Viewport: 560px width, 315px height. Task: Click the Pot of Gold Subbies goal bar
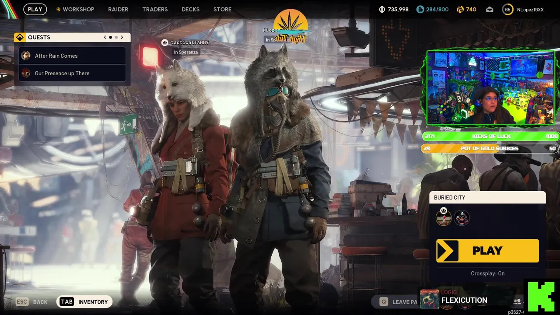[490, 148]
